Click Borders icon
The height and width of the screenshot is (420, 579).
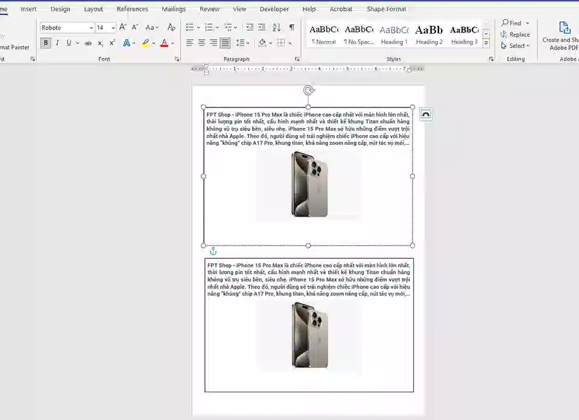[281, 43]
